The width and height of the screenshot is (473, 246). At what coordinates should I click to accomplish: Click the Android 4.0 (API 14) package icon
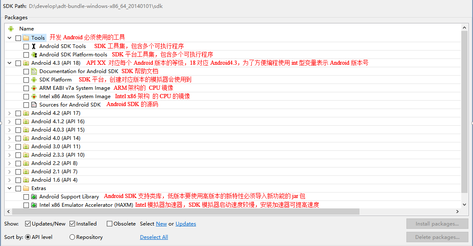coord(26,138)
